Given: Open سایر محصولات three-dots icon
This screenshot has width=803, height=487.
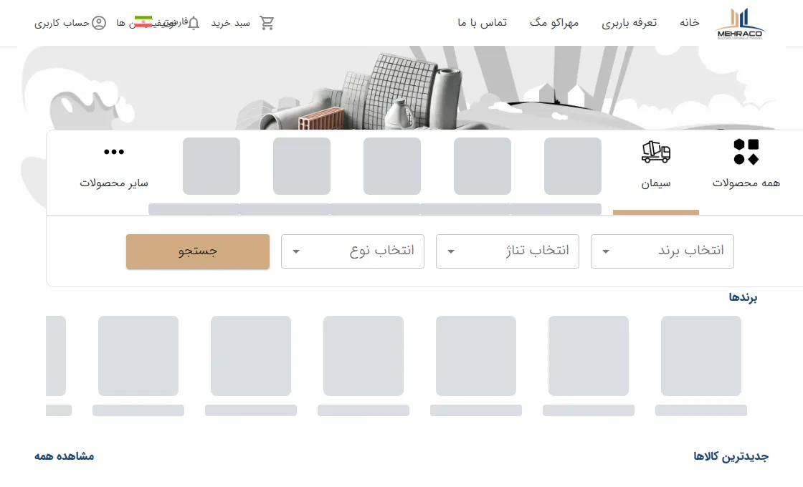Looking at the screenshot, I should point(114,152).
